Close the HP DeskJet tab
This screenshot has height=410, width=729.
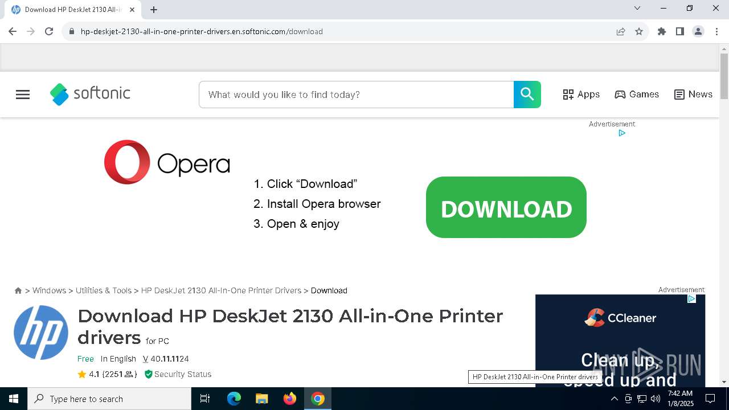click(x=132, y=10)
